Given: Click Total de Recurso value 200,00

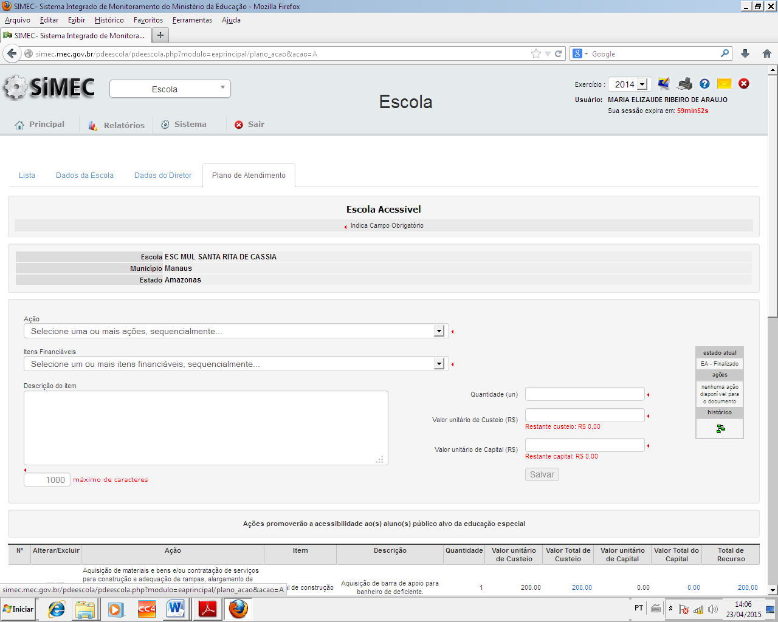Looking at the screenshot, I should [x=748, y=587].
